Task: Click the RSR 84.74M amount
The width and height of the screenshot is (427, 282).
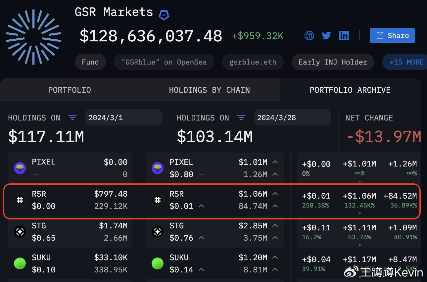Action: (x=253, y=206)
